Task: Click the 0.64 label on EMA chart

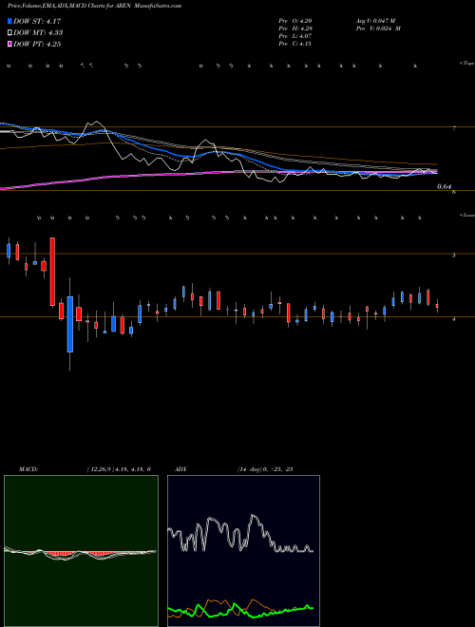Action: tap(444, 186)
